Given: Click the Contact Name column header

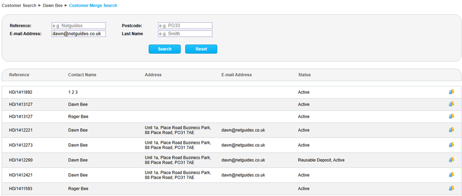Looking at the screenshot, I should coord(82,75).
